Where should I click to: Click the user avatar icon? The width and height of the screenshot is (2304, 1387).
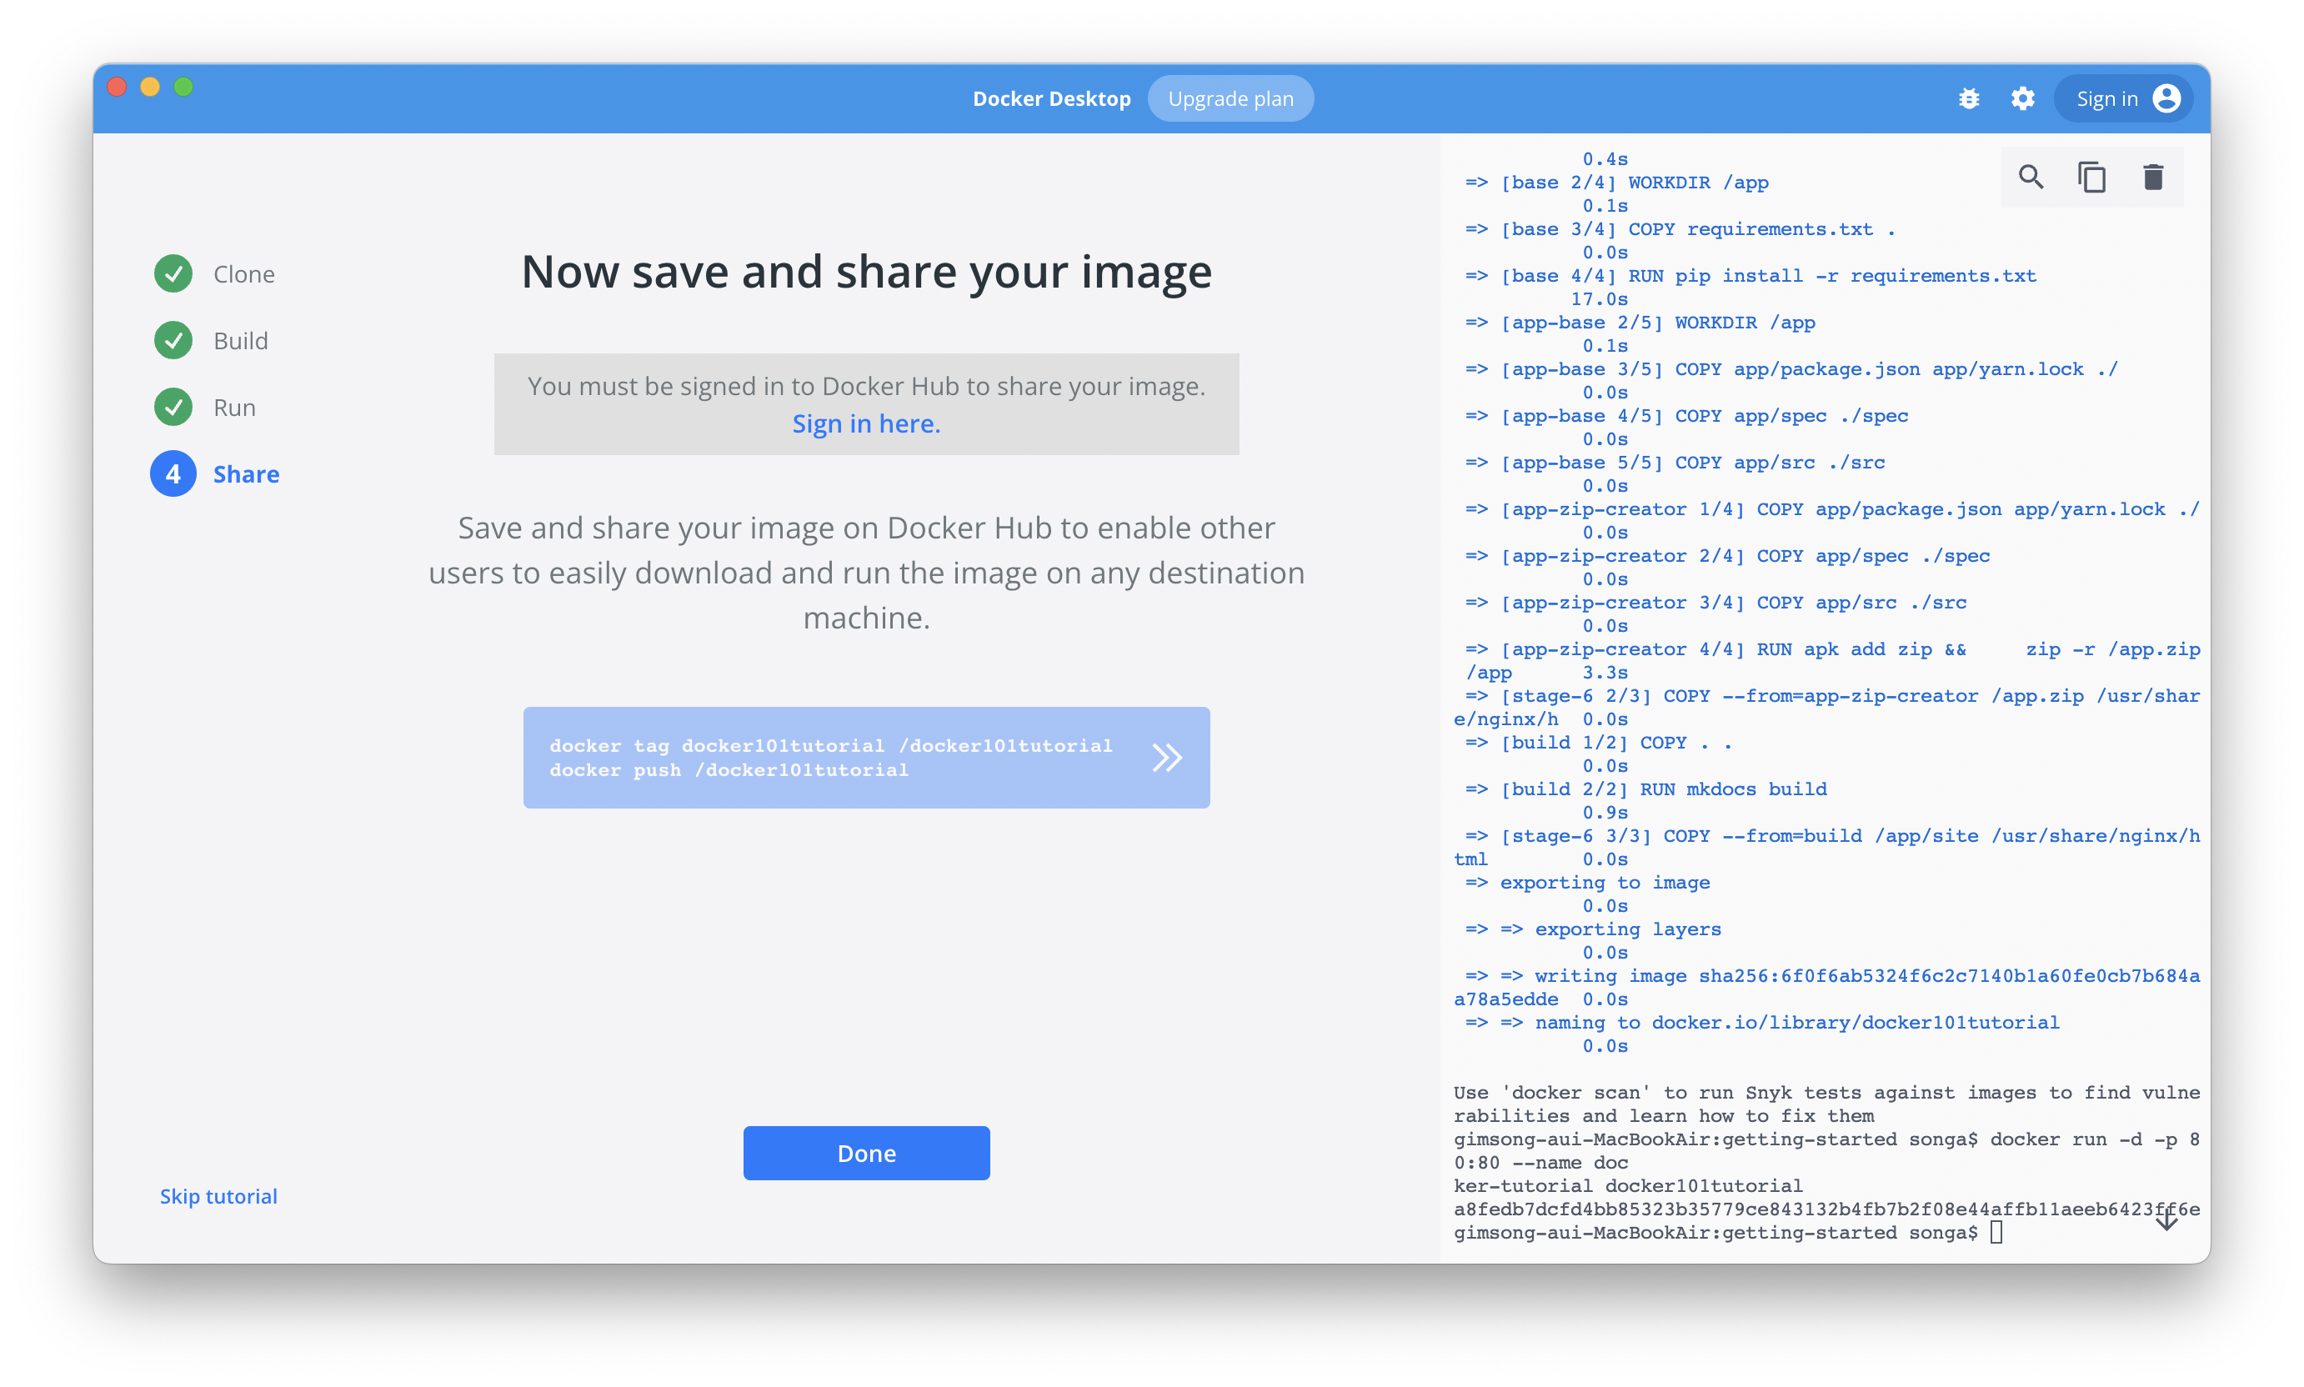pyautogui.click(x=2166, y=98)
